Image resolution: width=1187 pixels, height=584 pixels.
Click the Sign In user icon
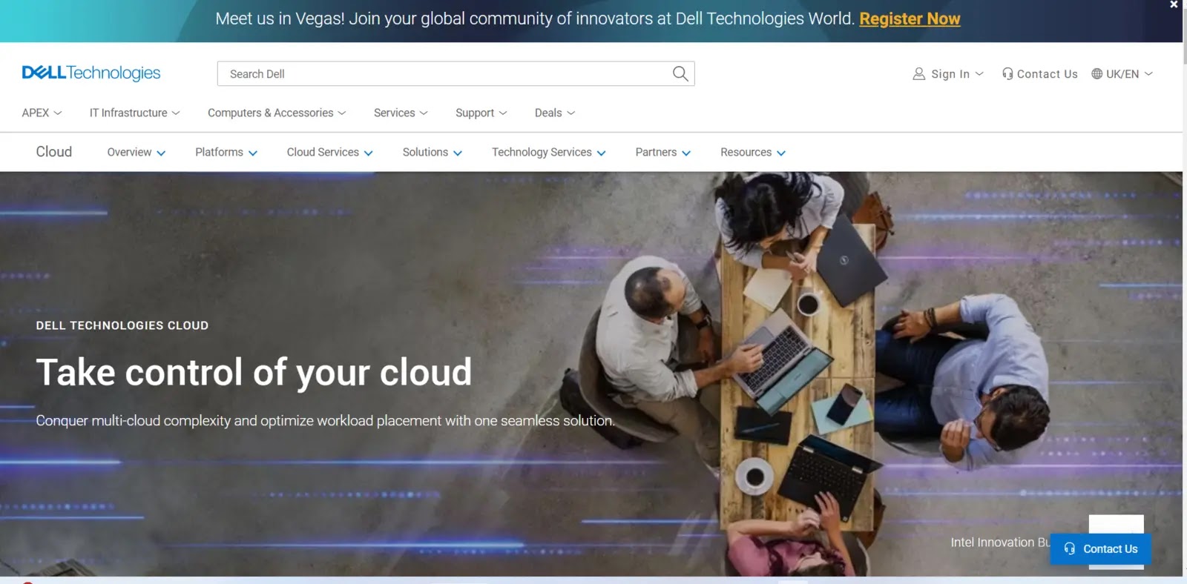click(x=918, y=74)
